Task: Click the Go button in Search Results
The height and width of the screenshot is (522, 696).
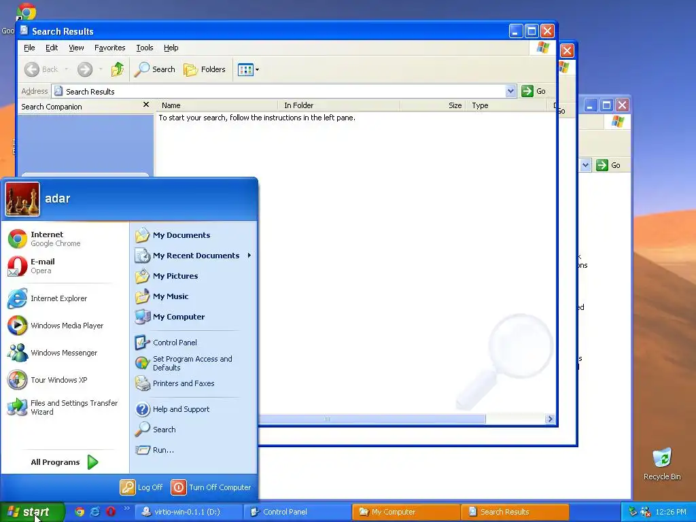Action: [x=534, y=91]
